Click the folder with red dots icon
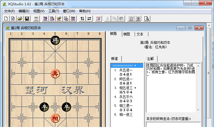Image resolution: width=214 pixels, height=132 pixels. (59, 19)
